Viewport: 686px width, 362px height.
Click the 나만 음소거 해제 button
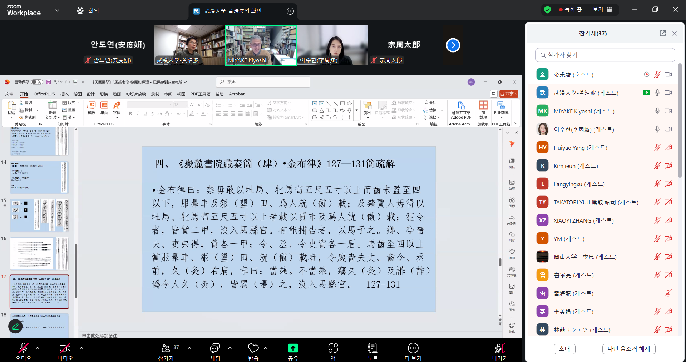click(x=628, y=349)
